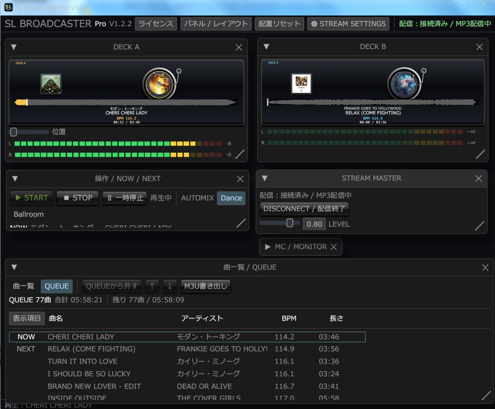Adjust the stream LEVEL slider
The width and height of the screenshot is (495, 409).
click(280, 223)
